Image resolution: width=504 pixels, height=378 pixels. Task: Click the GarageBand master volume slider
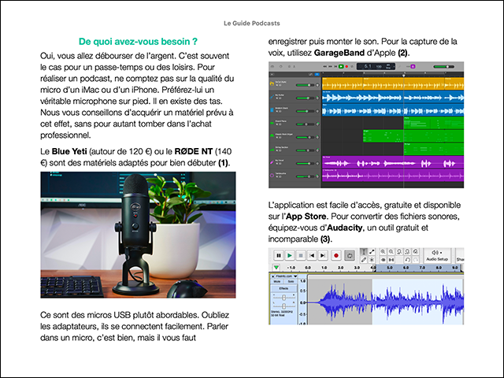click(445, 67)
